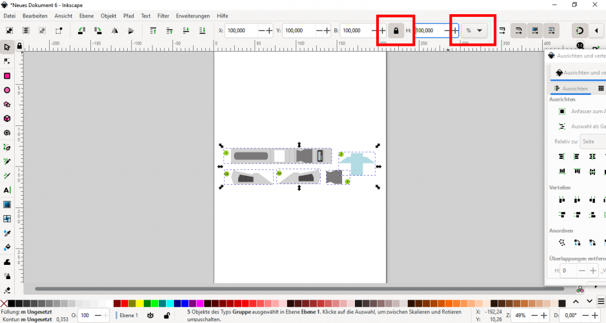Toggle scale stroke width with object

pyautogui.click(x=502, y=30)
